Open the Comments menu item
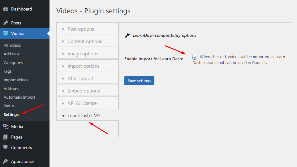 pyautogui.click(x=25, y=148)
